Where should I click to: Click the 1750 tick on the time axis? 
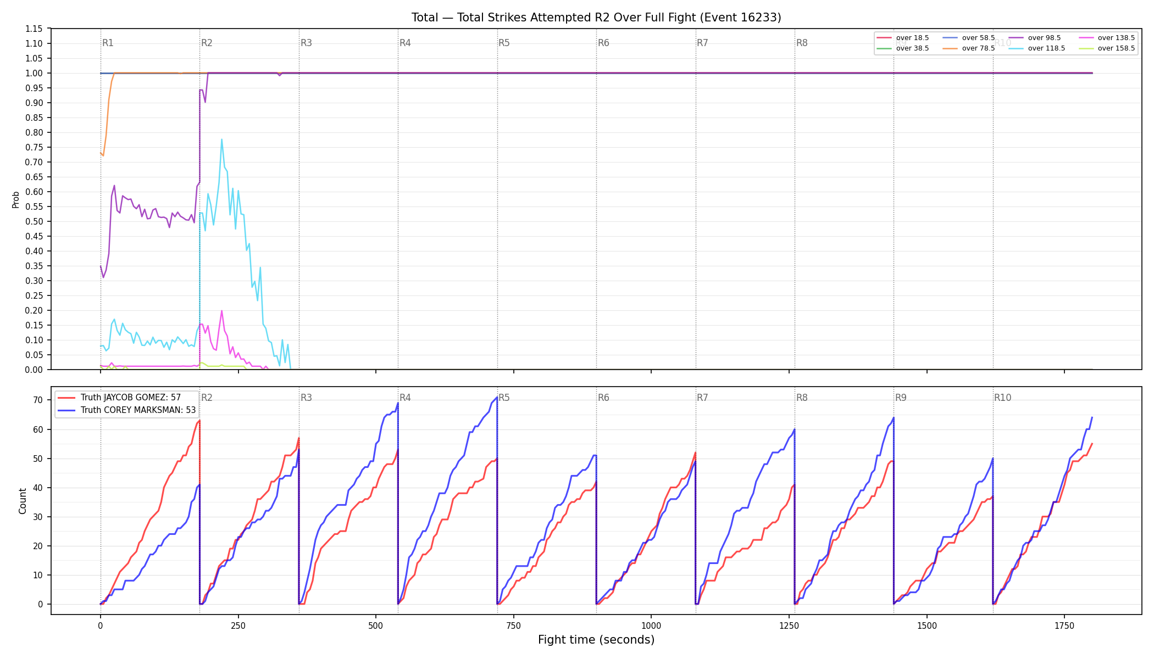1064,626
